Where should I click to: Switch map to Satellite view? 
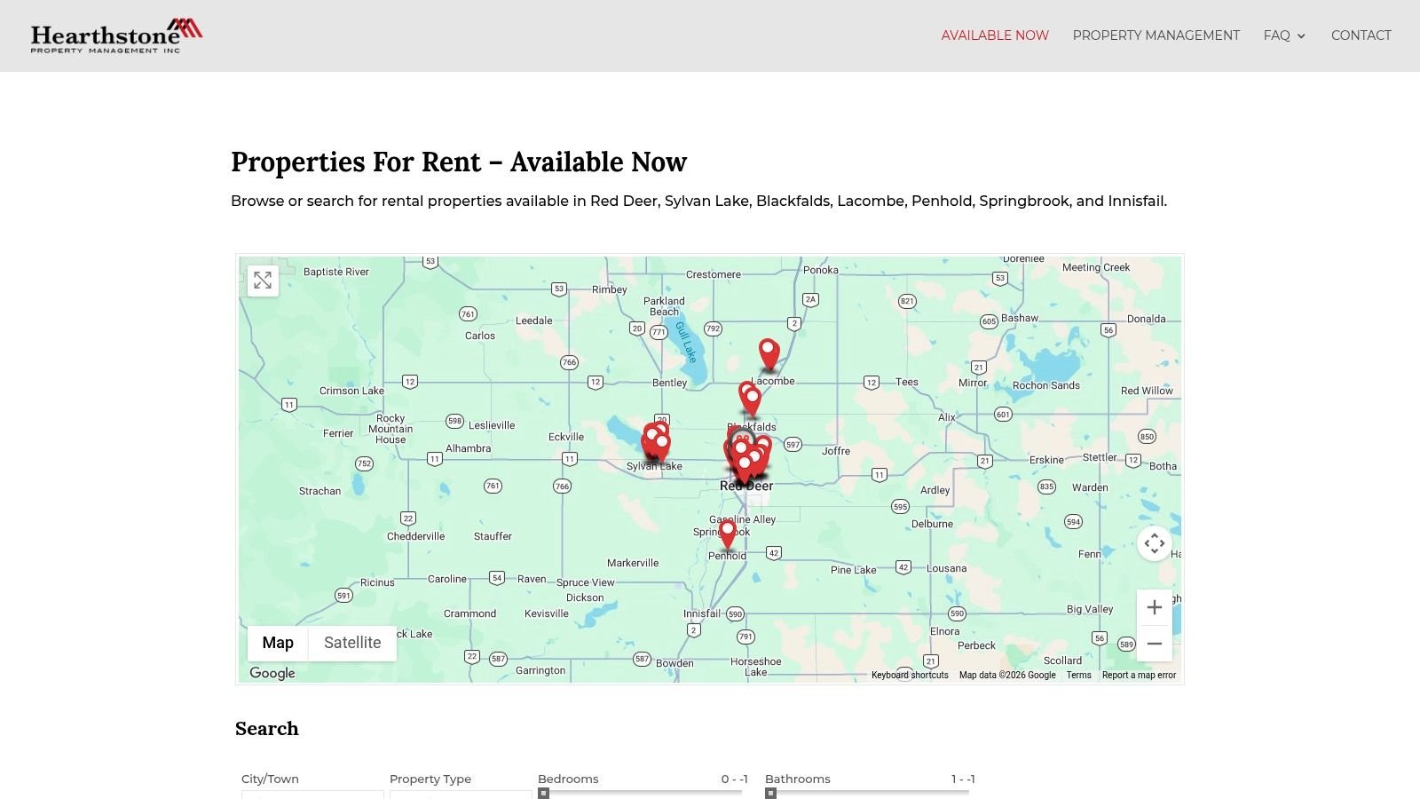352,643
